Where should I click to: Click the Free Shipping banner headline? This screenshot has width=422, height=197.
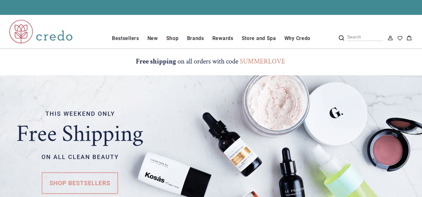80,135
